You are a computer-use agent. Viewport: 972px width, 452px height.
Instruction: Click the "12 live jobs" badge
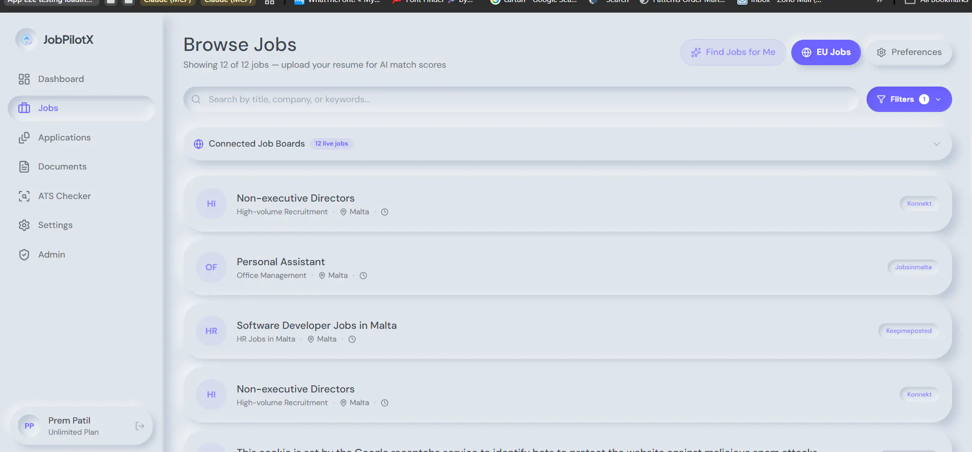point(331,144)
